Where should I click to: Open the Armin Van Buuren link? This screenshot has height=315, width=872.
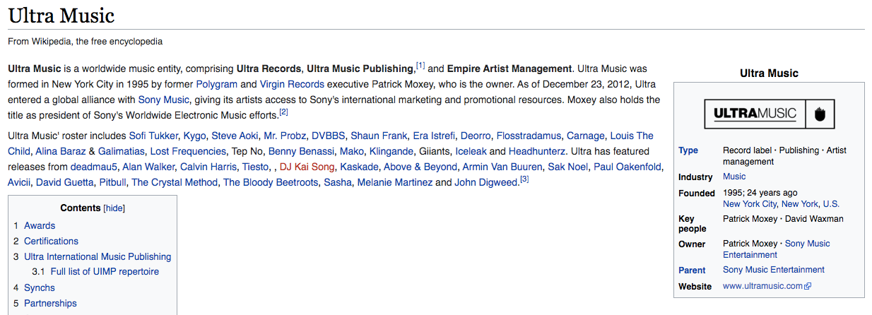(504, 167)
